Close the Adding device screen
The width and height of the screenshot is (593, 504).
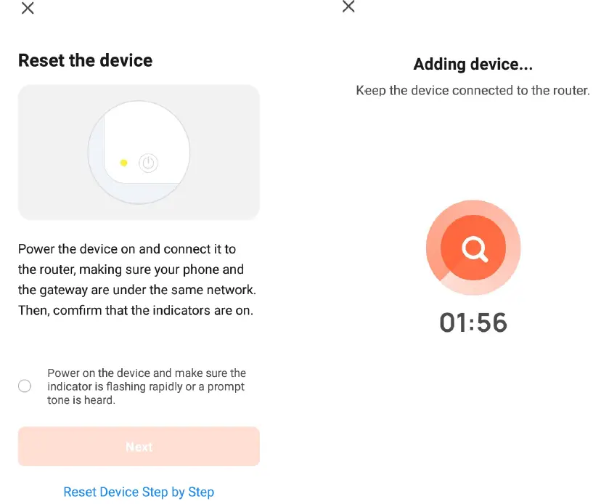348,7
